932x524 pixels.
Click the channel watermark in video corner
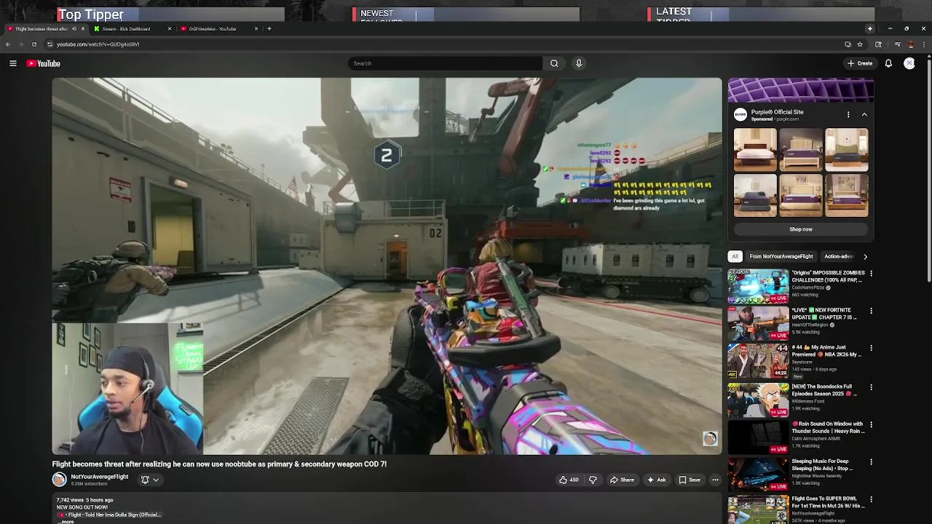(x=710, y=438)
